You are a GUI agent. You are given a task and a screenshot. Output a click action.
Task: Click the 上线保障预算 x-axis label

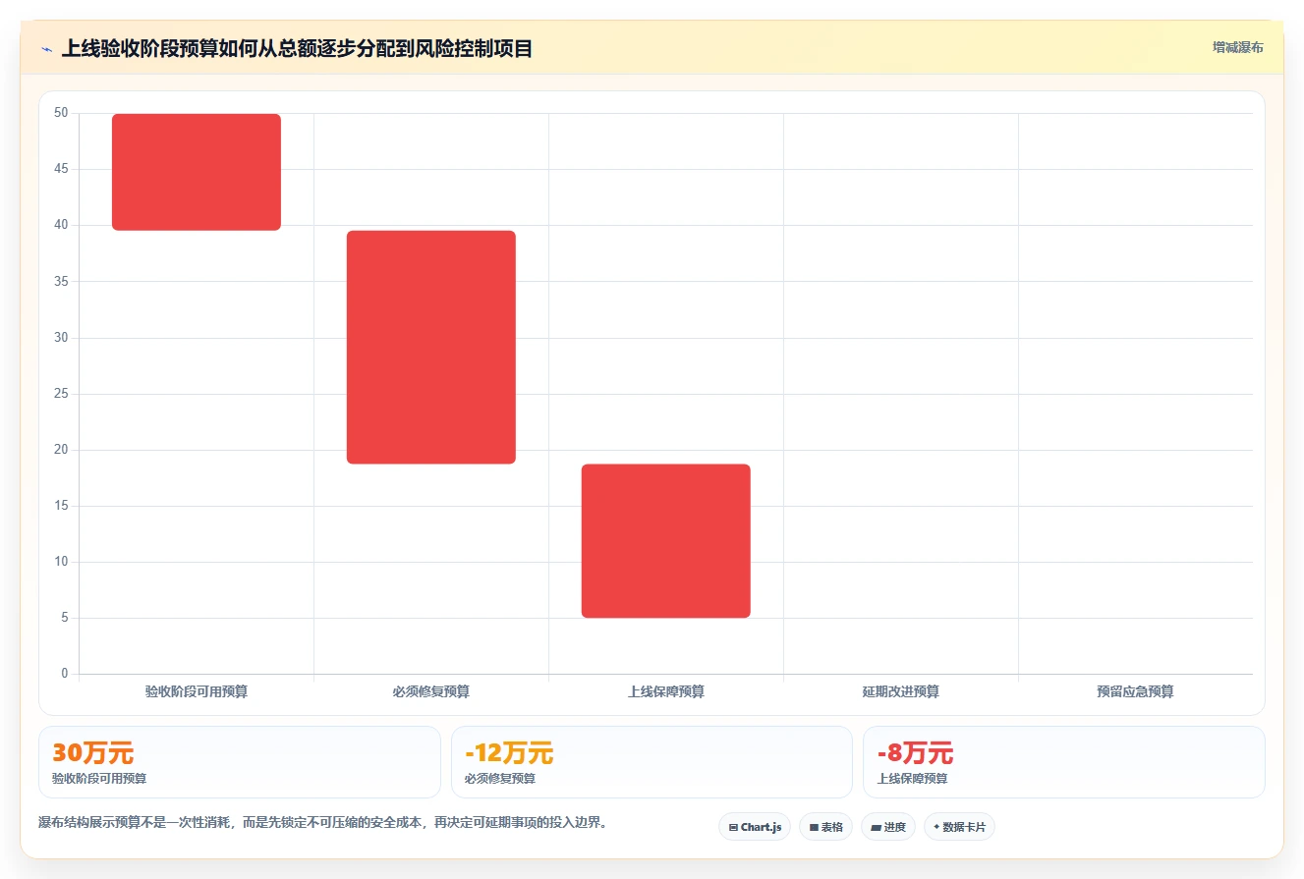(x=666, y=691)
